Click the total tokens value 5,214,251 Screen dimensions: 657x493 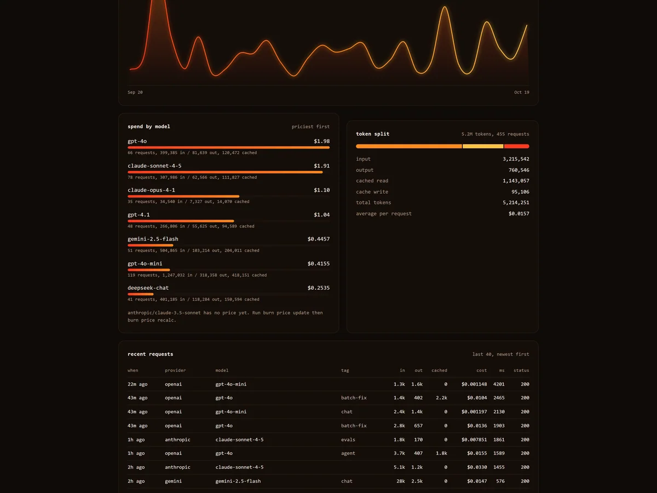(516, 203)
